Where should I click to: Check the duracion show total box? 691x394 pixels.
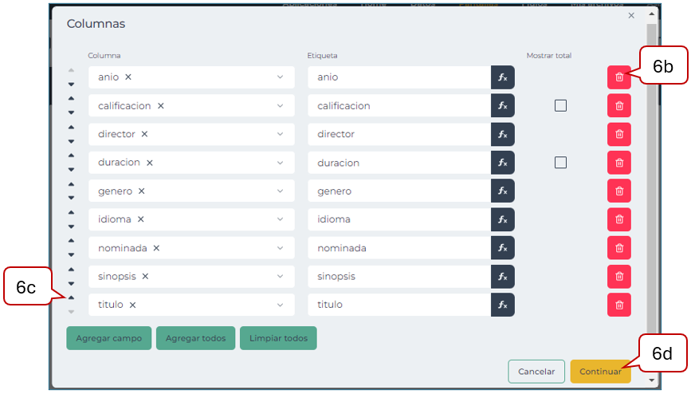coord(560,163)
